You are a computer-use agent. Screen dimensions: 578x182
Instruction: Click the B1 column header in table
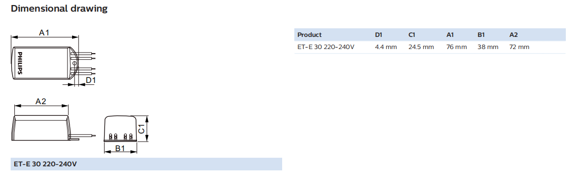click(481, 35)
